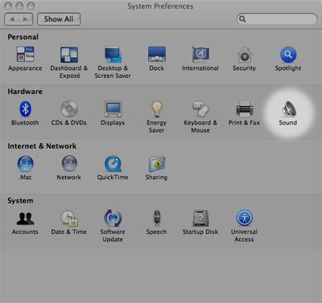This screenshot has height=303, width=322.
Task: Open Sharing preferences folder icon
Action: pyautogui.click(x=157, y=163)
